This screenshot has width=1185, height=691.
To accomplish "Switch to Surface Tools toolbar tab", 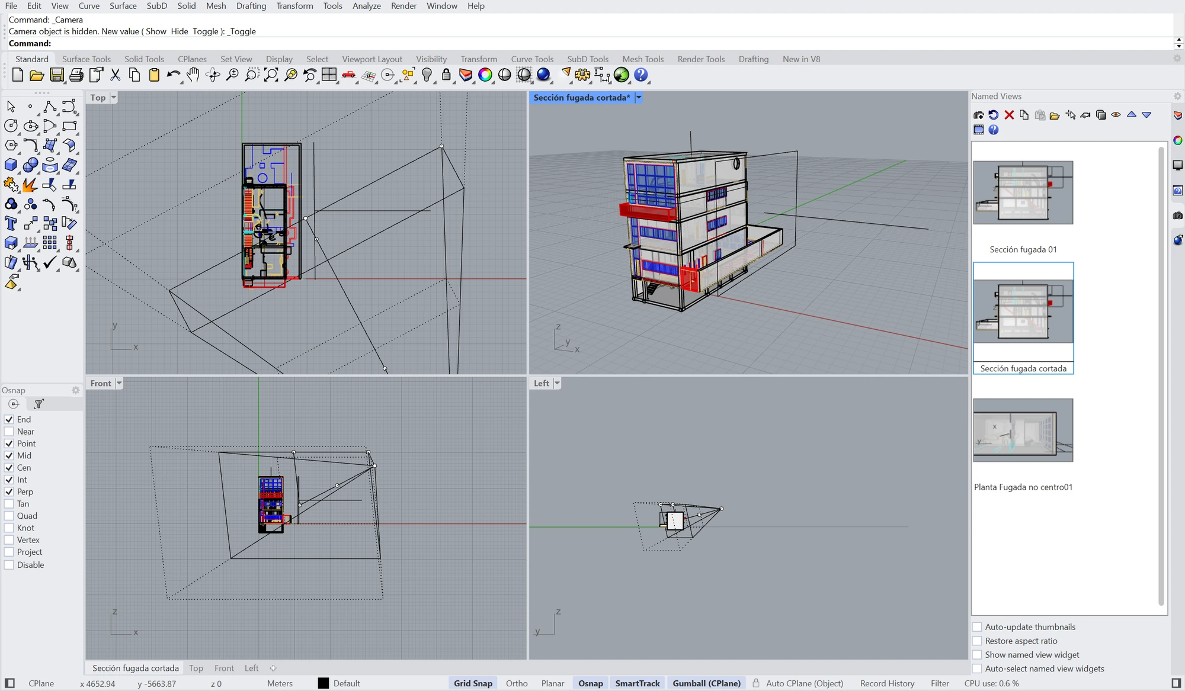I will [87, 59].
